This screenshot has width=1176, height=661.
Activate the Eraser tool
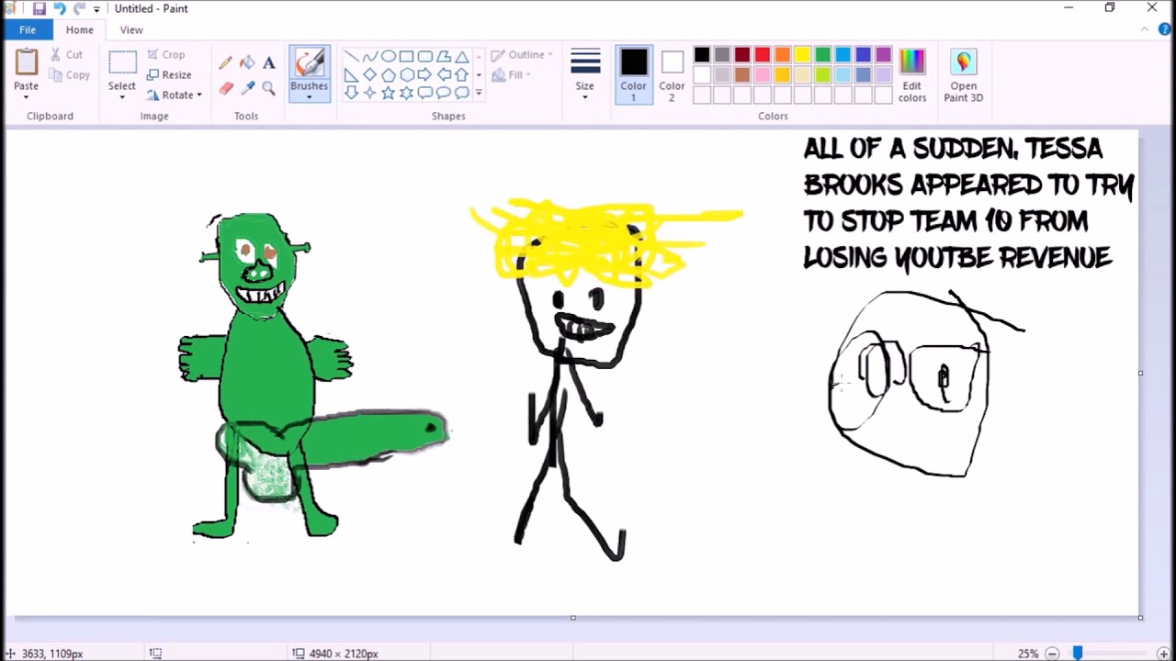click(x=225, y=88)
